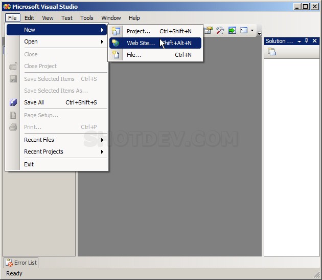
Task: Click Print... menu item
Action: (57, 127)
